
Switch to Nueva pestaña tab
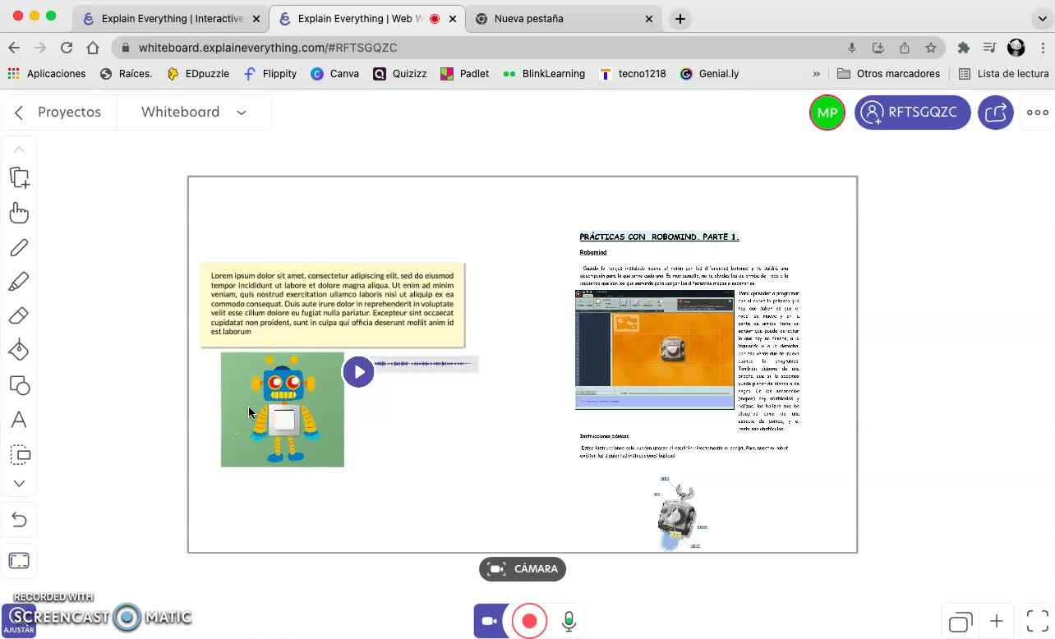point(565,18)
